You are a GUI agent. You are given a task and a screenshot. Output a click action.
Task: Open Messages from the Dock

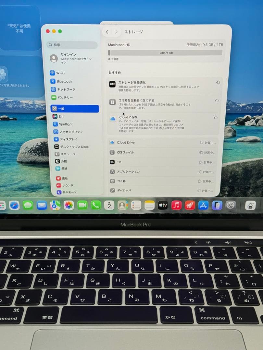(x=28, y=205)
